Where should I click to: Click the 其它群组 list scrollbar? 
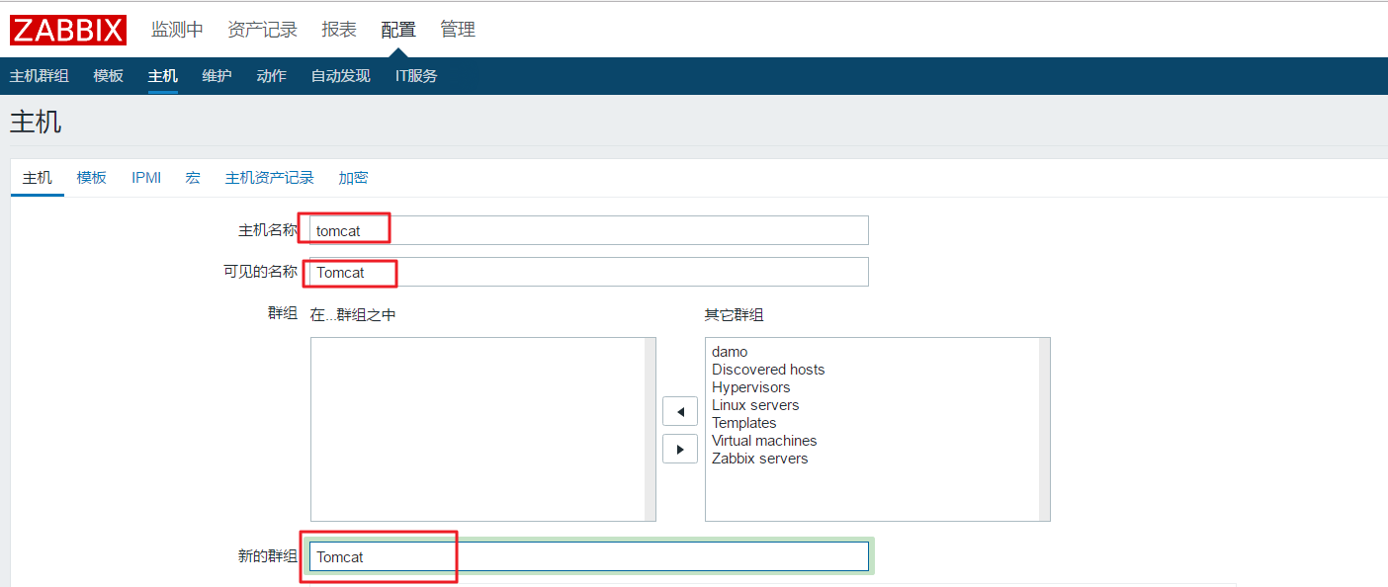(x=1045, y=429)
